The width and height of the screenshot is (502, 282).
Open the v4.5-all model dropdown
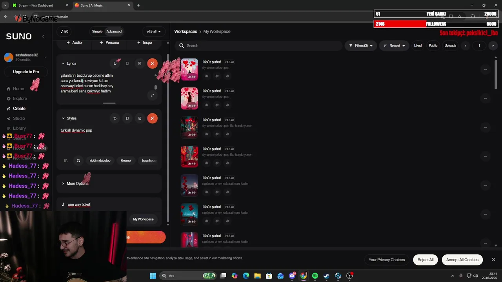click(x=153, y=31)
